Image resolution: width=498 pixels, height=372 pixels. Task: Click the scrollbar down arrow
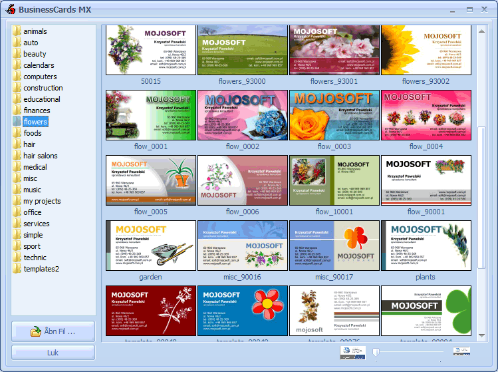tap(481, 335)
